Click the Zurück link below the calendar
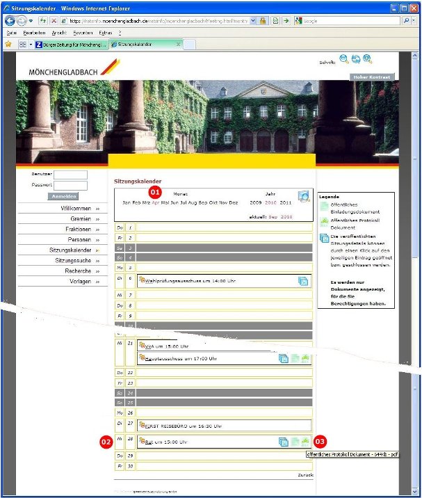The image size is (422, 498). (x=305, y=475)
